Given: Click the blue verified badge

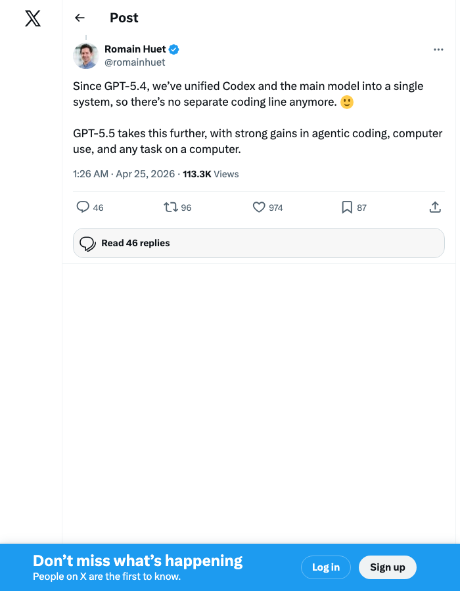Looking at the screenshot, I should coord(175,49).
